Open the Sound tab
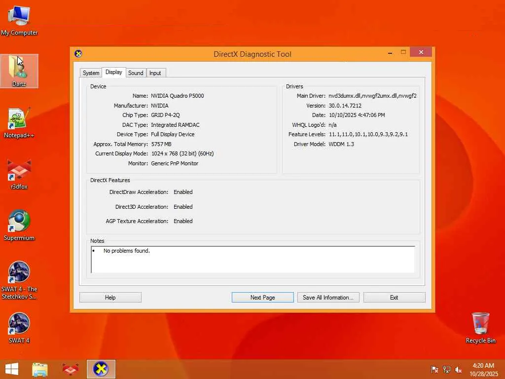 coord(136,73)
